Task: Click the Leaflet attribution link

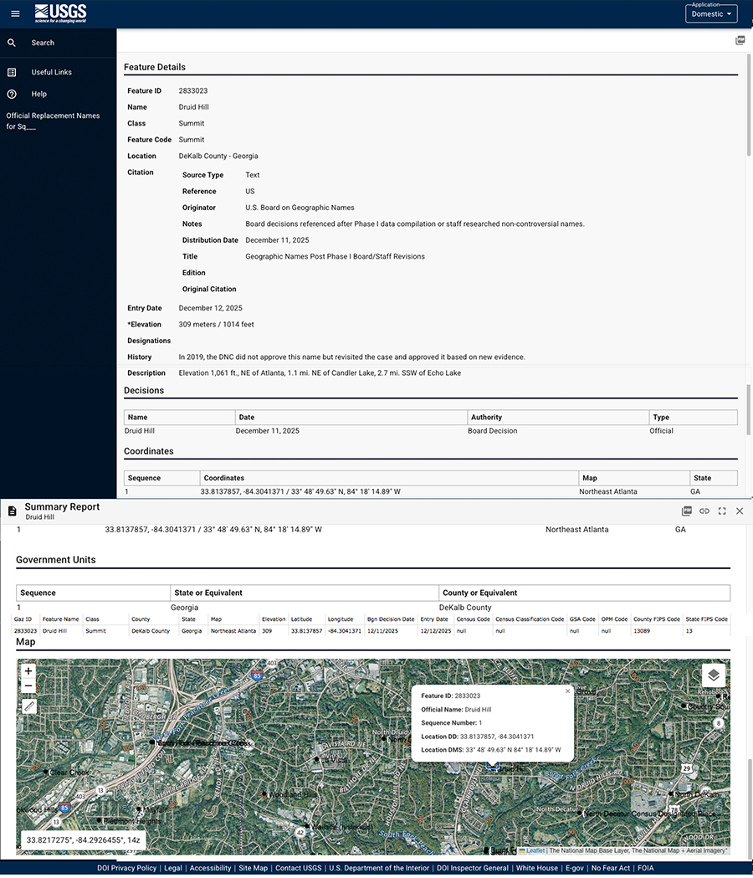Action: click(535, 850)
